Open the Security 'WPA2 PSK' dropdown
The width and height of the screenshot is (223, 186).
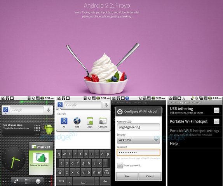(x=138, y=140)
